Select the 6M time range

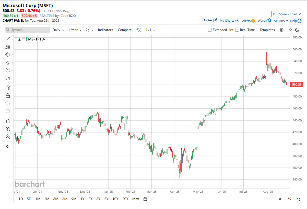click(65, 199)
